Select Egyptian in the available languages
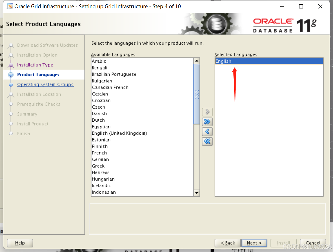This screenshot has width=333, height=252. tap(142, 127)
